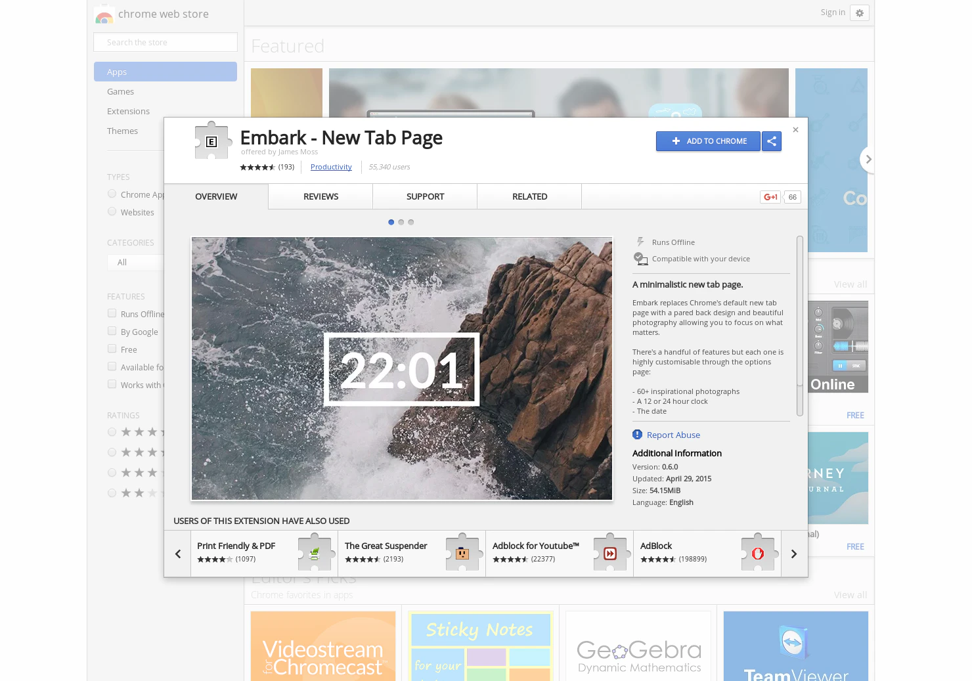Click the Report Abuse link

pos(673,435)
